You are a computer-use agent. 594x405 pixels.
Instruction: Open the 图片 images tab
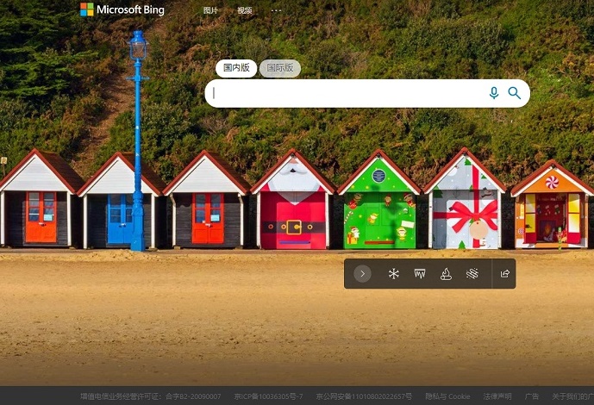(x=210, y=10)
